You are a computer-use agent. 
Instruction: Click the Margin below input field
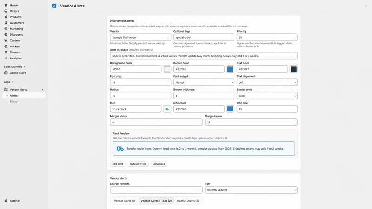click(251, 122)
